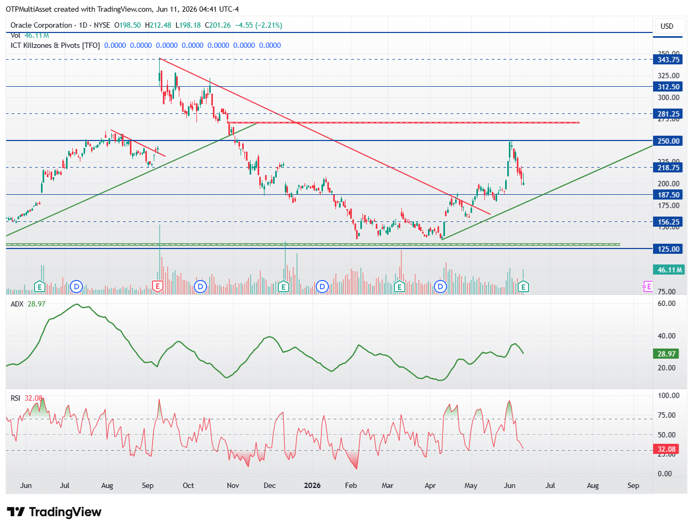Click the green earnings marker in early June 2025
This screenshot has width=693, height=530.
(39, 287)
